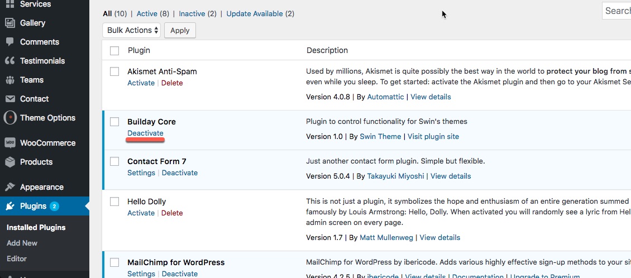Image resolution: width=631 pixels, height=278 pixels.
Task: Check the Hello Dolly checkbox
Action: 114,202
